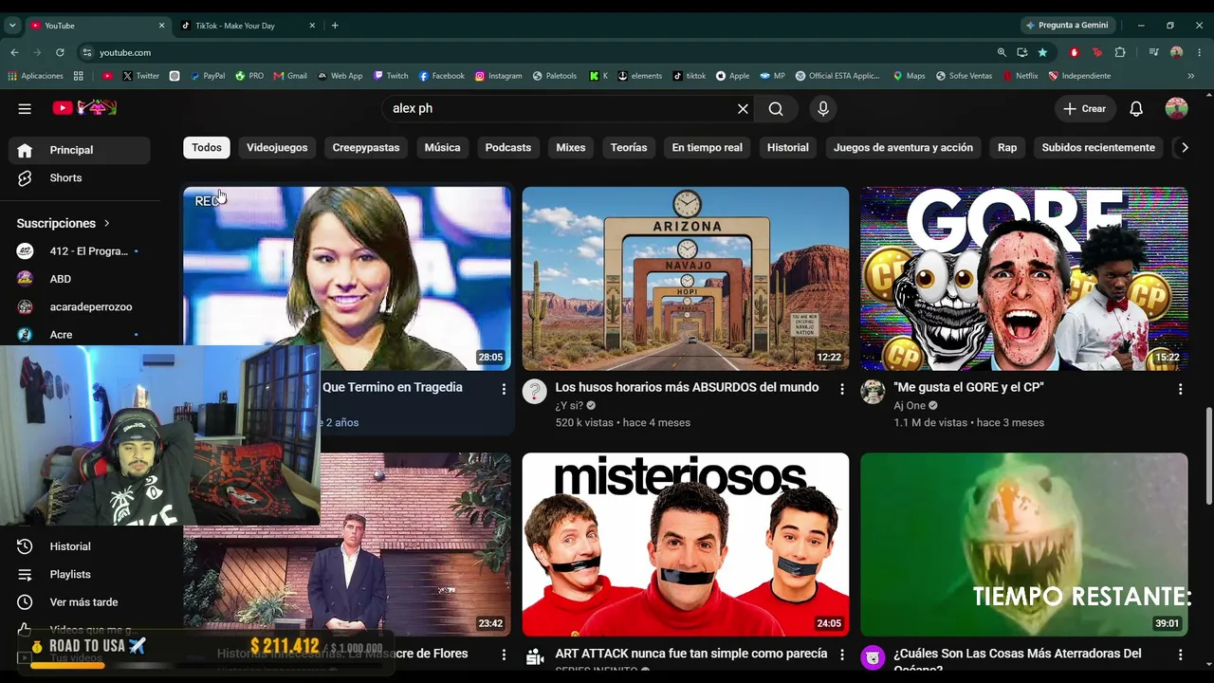The width and height of the screenshot is (1214, 683).
Task: Open the Twitch bookmark
Action: click(x=391, y=76)
